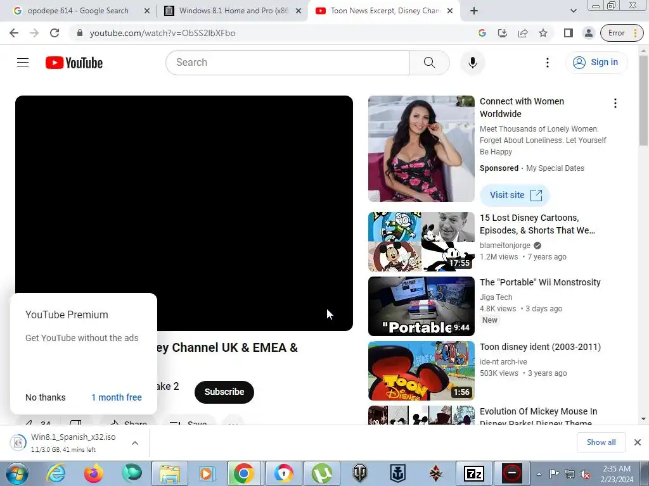Show hidden system tray icons
This screenshot has width=649, height=486.
tap(539, 474)
